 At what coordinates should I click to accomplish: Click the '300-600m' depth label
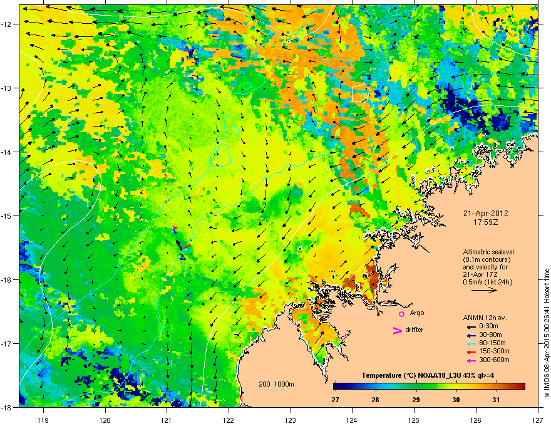(x=494, y=360)
